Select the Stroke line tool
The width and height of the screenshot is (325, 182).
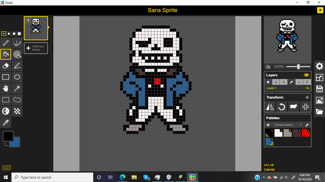[x=17, y=66]
